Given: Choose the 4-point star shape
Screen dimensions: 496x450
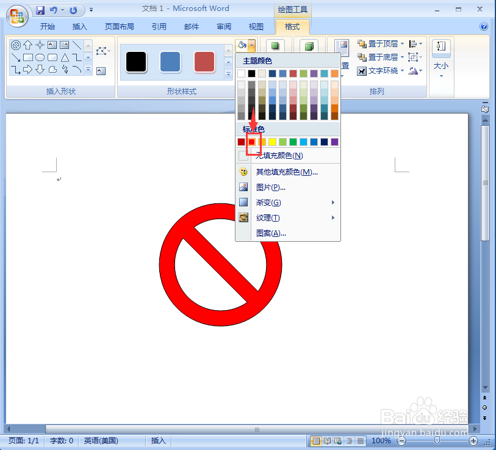Looking at the screenshot, I should (x=40, y=45).
